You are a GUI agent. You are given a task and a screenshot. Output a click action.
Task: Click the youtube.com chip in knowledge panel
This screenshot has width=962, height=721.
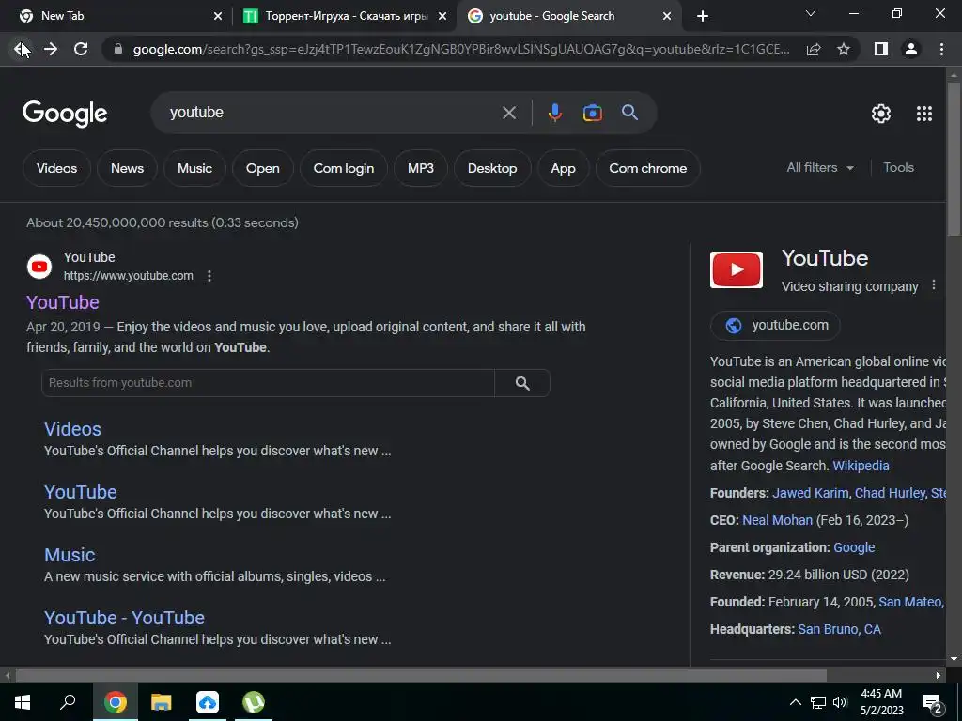coord(775,326)
